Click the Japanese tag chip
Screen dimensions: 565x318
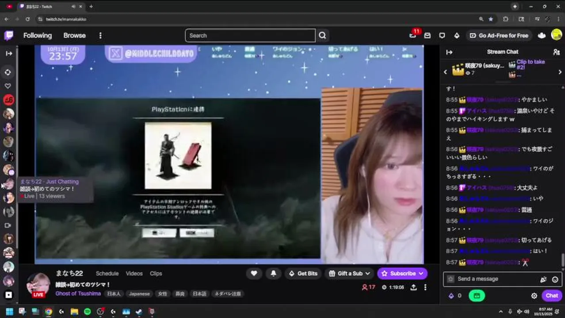pos(139,294)
